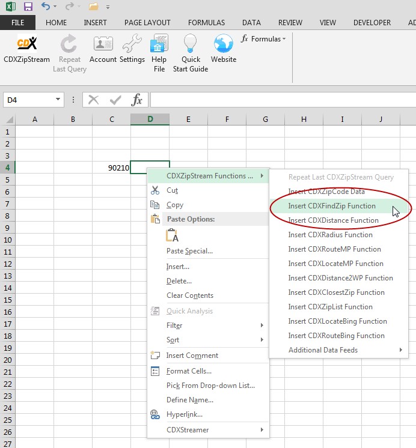Switch to the INSERT tab
The height and width of the screenshot is (448, 416).
tap(95, 23)
